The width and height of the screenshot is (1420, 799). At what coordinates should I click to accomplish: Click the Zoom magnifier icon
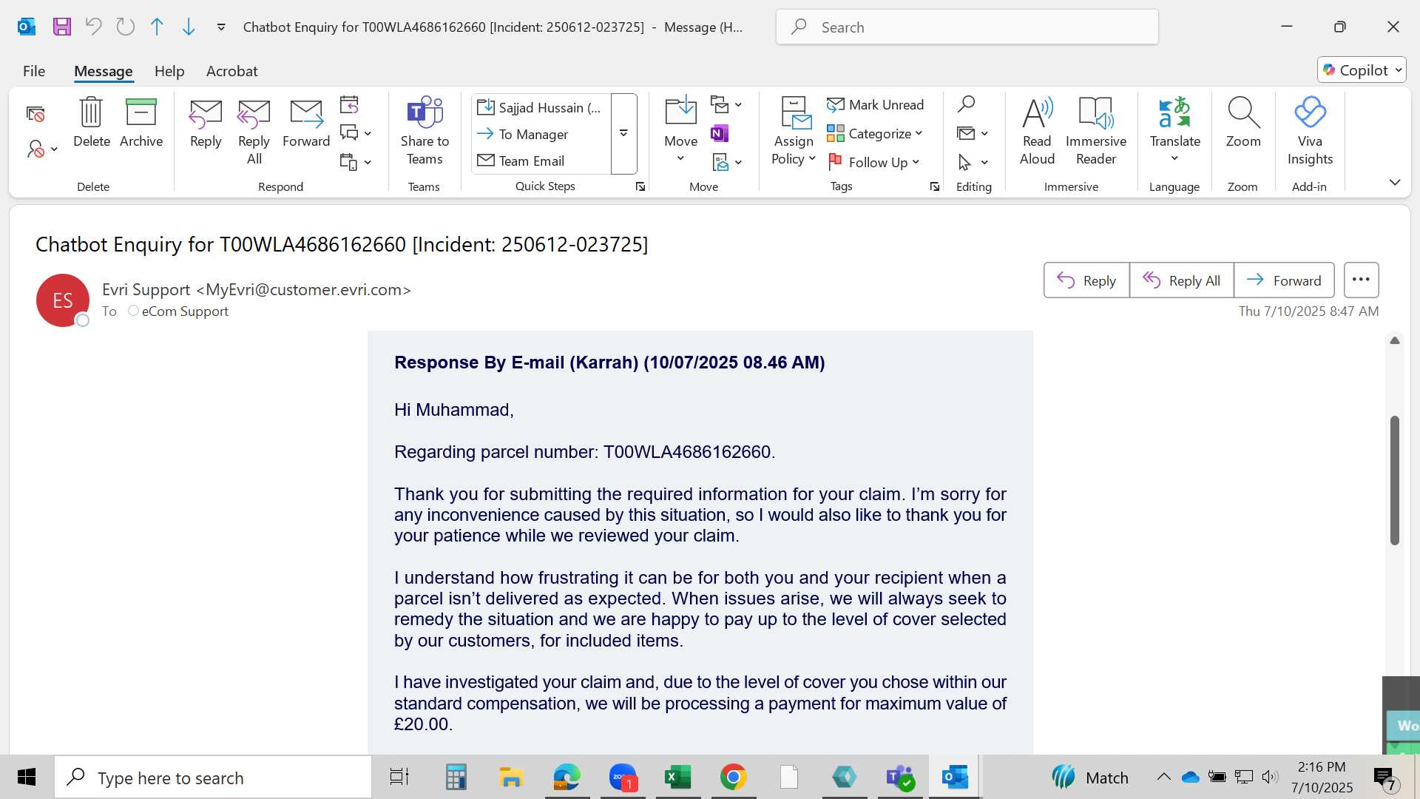point(1243,123)
